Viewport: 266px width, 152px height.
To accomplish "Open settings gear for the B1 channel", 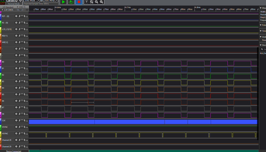I will 16,68.
